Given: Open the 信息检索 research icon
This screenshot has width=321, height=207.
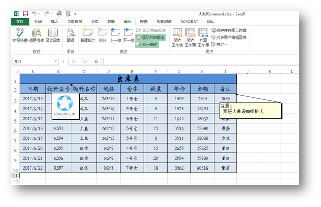Looking at the screenshot, I should pos(36,35).
